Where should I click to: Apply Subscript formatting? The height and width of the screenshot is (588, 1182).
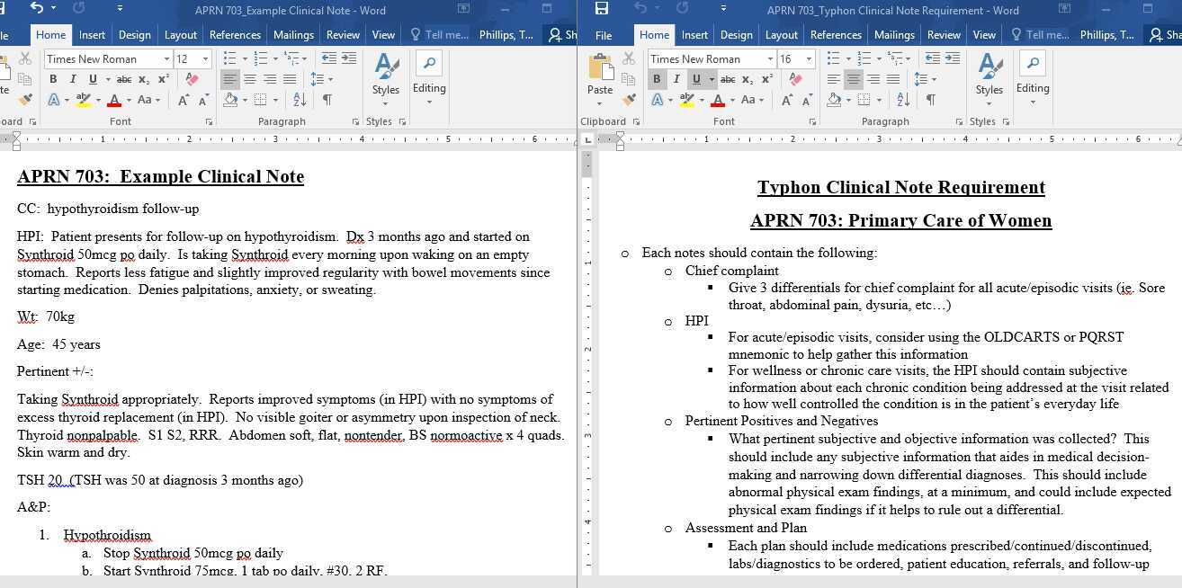pyautogui.click(x=144, y=79)
